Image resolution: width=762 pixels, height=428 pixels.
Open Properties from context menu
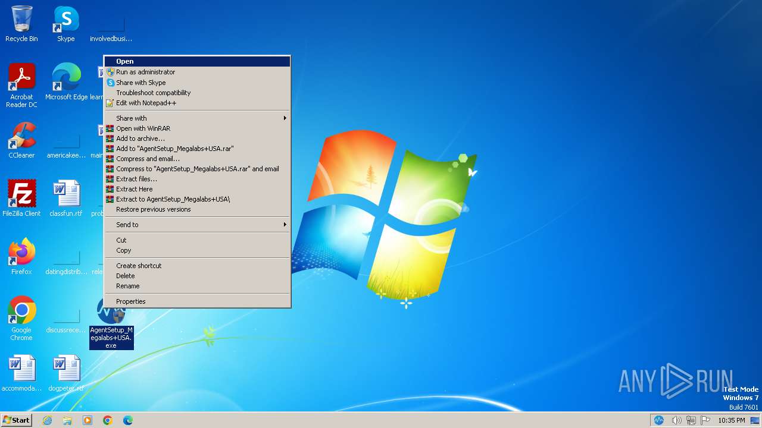[x=197, y=301]
